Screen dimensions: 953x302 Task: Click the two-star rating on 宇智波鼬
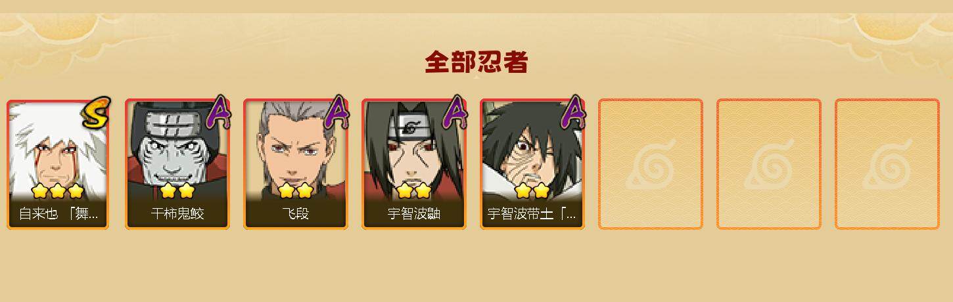pyautogui.click(x=414, y=191)
